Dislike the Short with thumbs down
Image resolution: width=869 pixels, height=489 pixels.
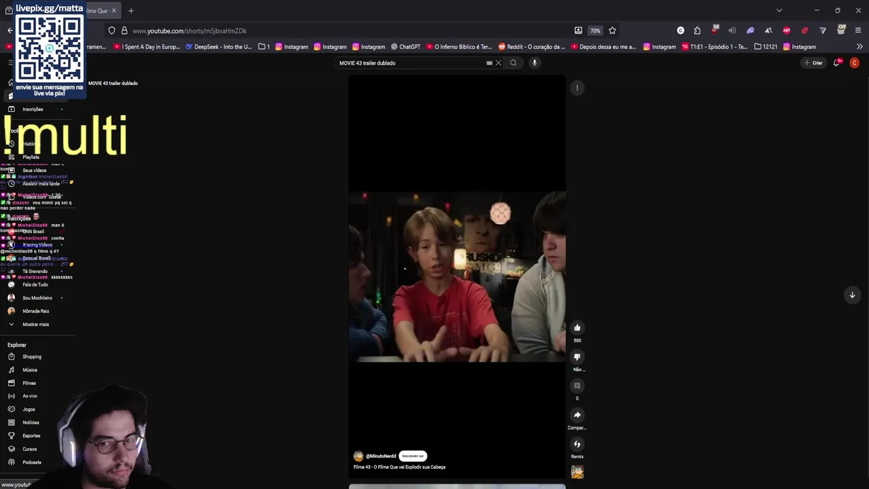click(577, 357)
